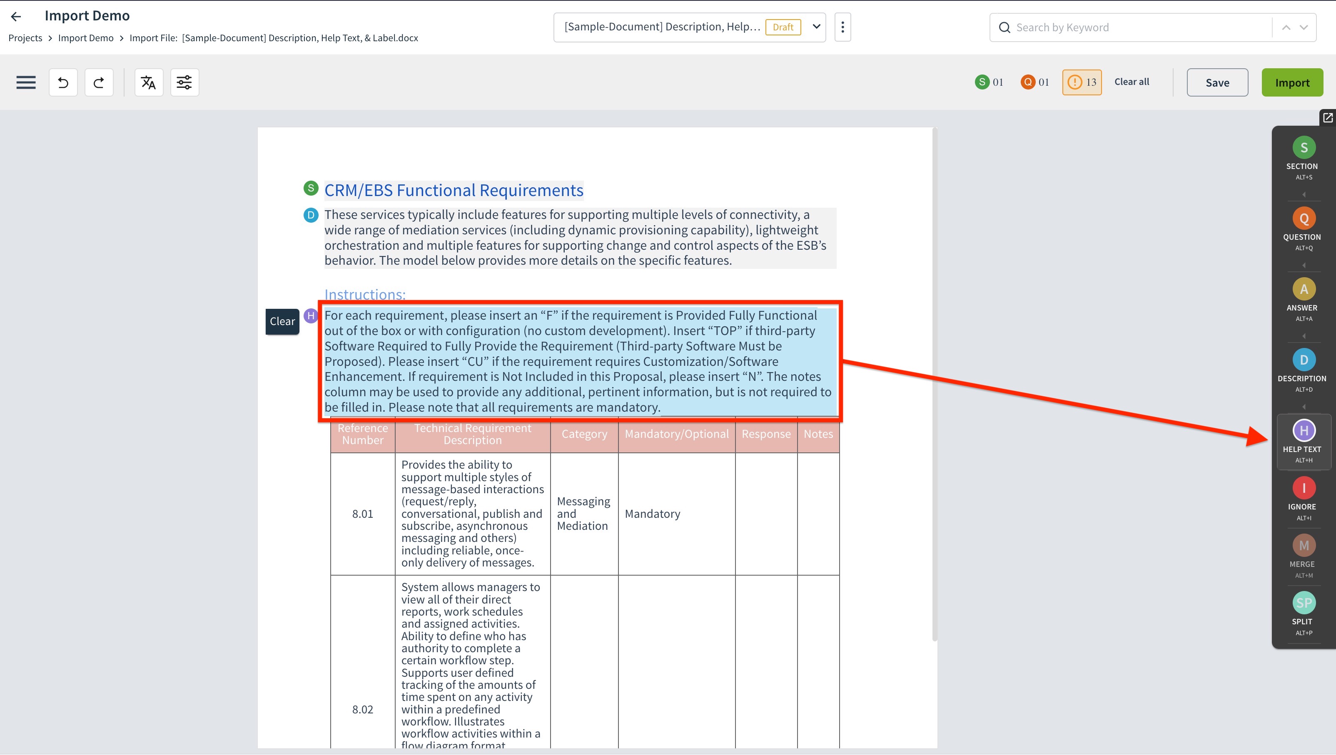This screenshot has height=755, width=1336.
Task: Go back using the left arrow
Action: (x=16, y=17)
